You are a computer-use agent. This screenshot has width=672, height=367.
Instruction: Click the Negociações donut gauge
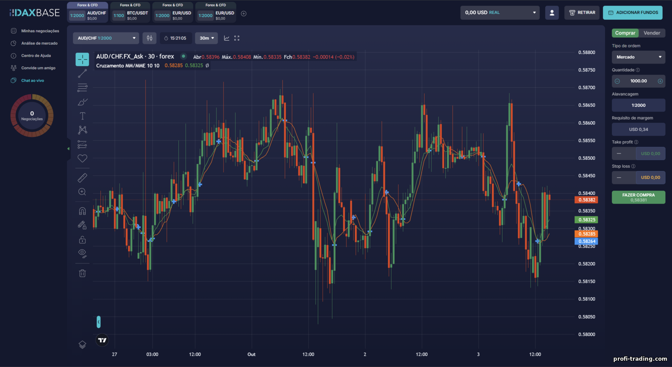pyautogui.click(x=32, y=115)
